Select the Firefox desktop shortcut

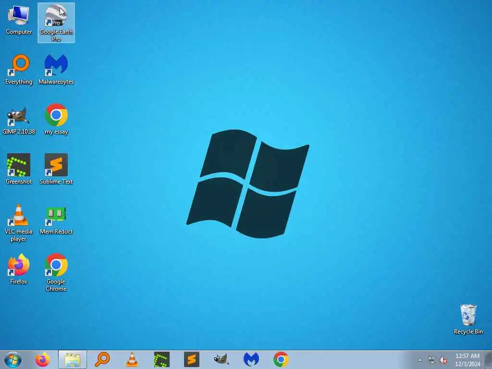pos(19,269)
